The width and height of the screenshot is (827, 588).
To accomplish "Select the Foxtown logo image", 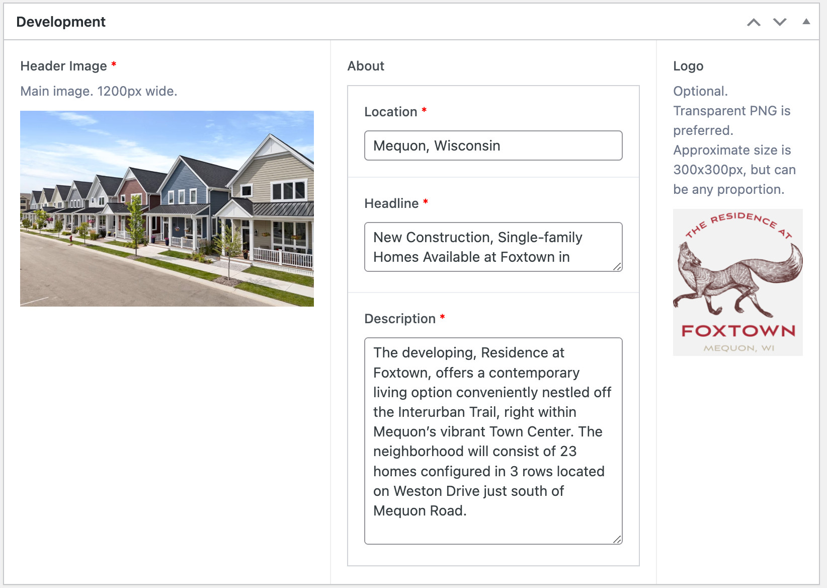I will 737,282.
